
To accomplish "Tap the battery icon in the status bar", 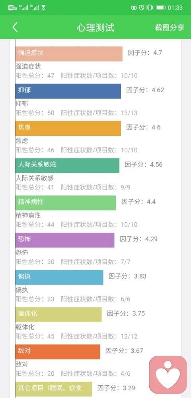I will tap(161, 8).
